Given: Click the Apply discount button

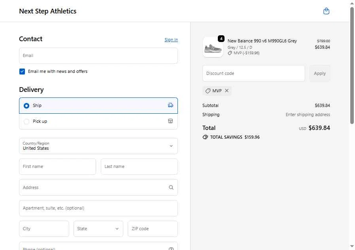Looking at the screenshot, I should tap(320, 73).
